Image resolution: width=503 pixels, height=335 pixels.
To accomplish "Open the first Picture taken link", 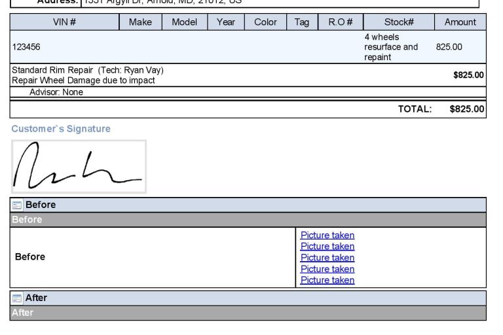I will pos(327,235).
